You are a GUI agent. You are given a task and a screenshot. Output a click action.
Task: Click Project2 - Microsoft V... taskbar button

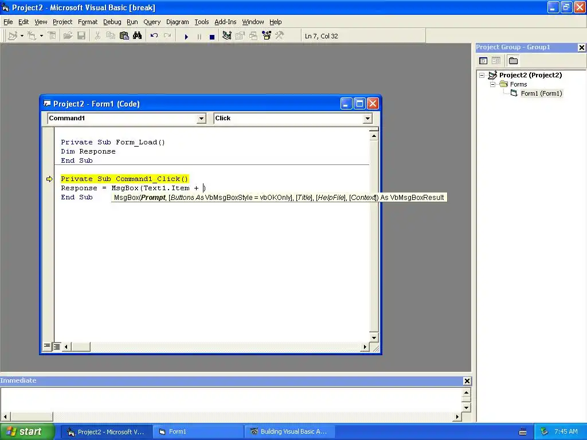click(x=106, y=432)
